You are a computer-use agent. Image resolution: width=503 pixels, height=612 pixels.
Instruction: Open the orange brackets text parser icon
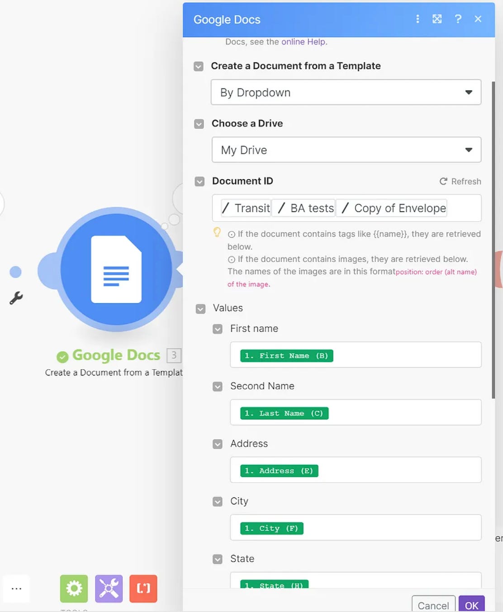143,588
